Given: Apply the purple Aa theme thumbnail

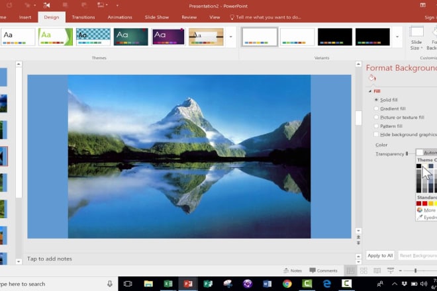Looking at the screenshot, I should tap(168, 37).
